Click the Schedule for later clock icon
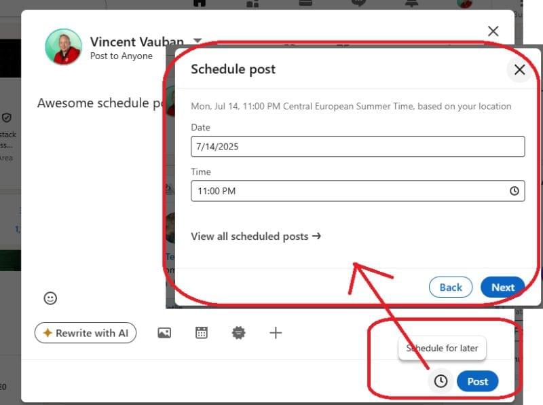Image resolution: width=543 pixels, height=405 pixels. click(441, 381)
